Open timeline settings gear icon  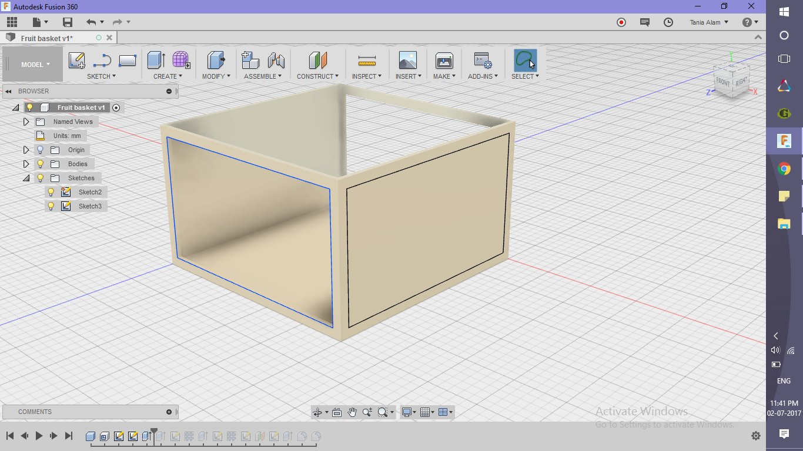756,436
